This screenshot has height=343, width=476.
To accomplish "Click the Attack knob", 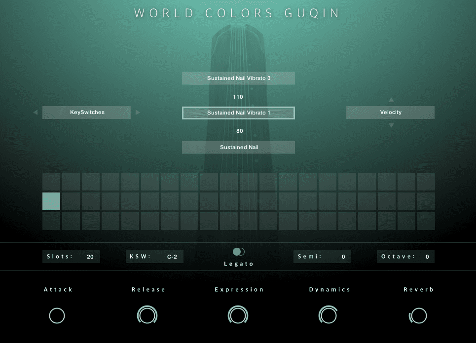I will click(x=57, y=315).
